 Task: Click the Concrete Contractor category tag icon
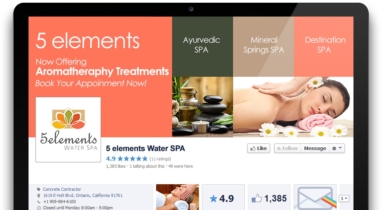[39, 189]
